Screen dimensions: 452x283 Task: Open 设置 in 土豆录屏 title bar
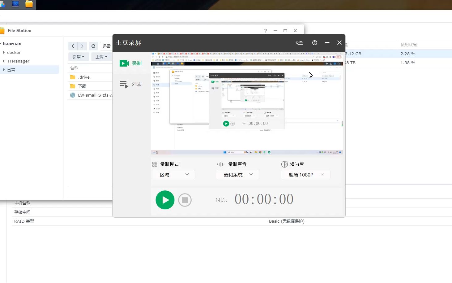pos(299,43)
